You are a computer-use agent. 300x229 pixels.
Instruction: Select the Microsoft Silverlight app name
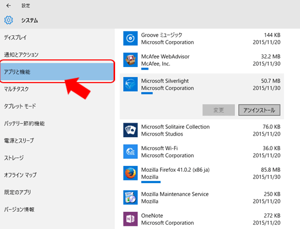coord(165,81)
